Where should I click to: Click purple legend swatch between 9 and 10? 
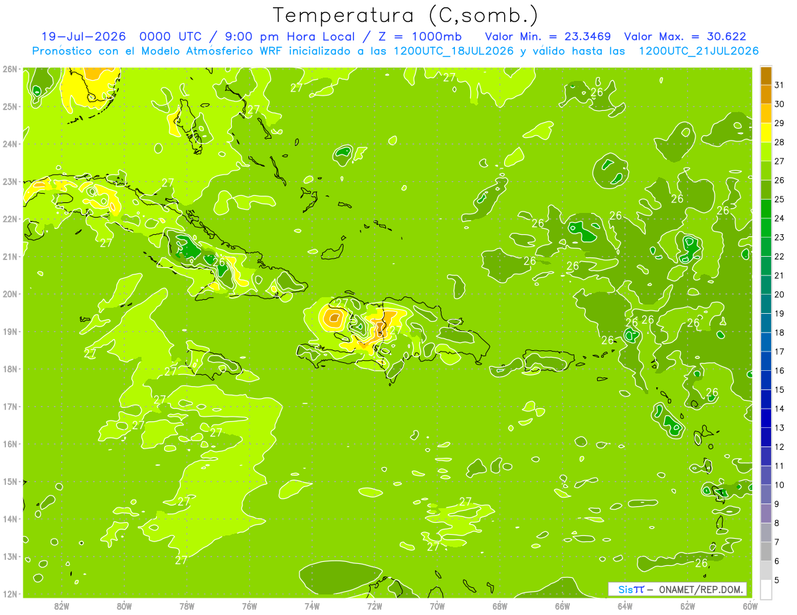pyautogui.click(x=766, y=494)
